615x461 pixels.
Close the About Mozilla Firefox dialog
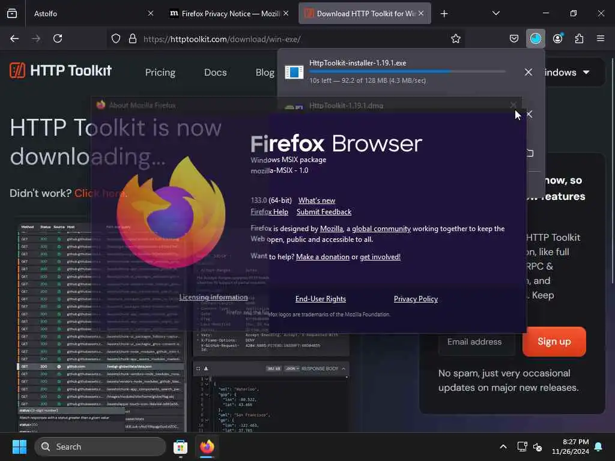tap(513, 105)
